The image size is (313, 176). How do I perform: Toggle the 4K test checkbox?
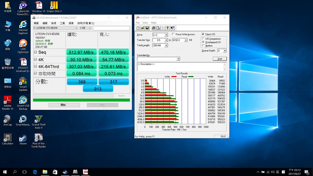[35, 60]
